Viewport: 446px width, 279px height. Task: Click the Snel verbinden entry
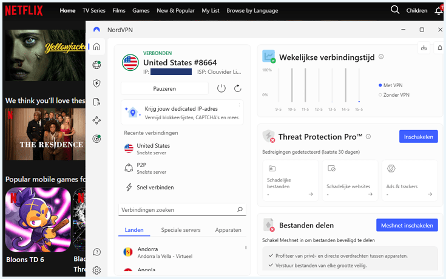coord(155,188)
